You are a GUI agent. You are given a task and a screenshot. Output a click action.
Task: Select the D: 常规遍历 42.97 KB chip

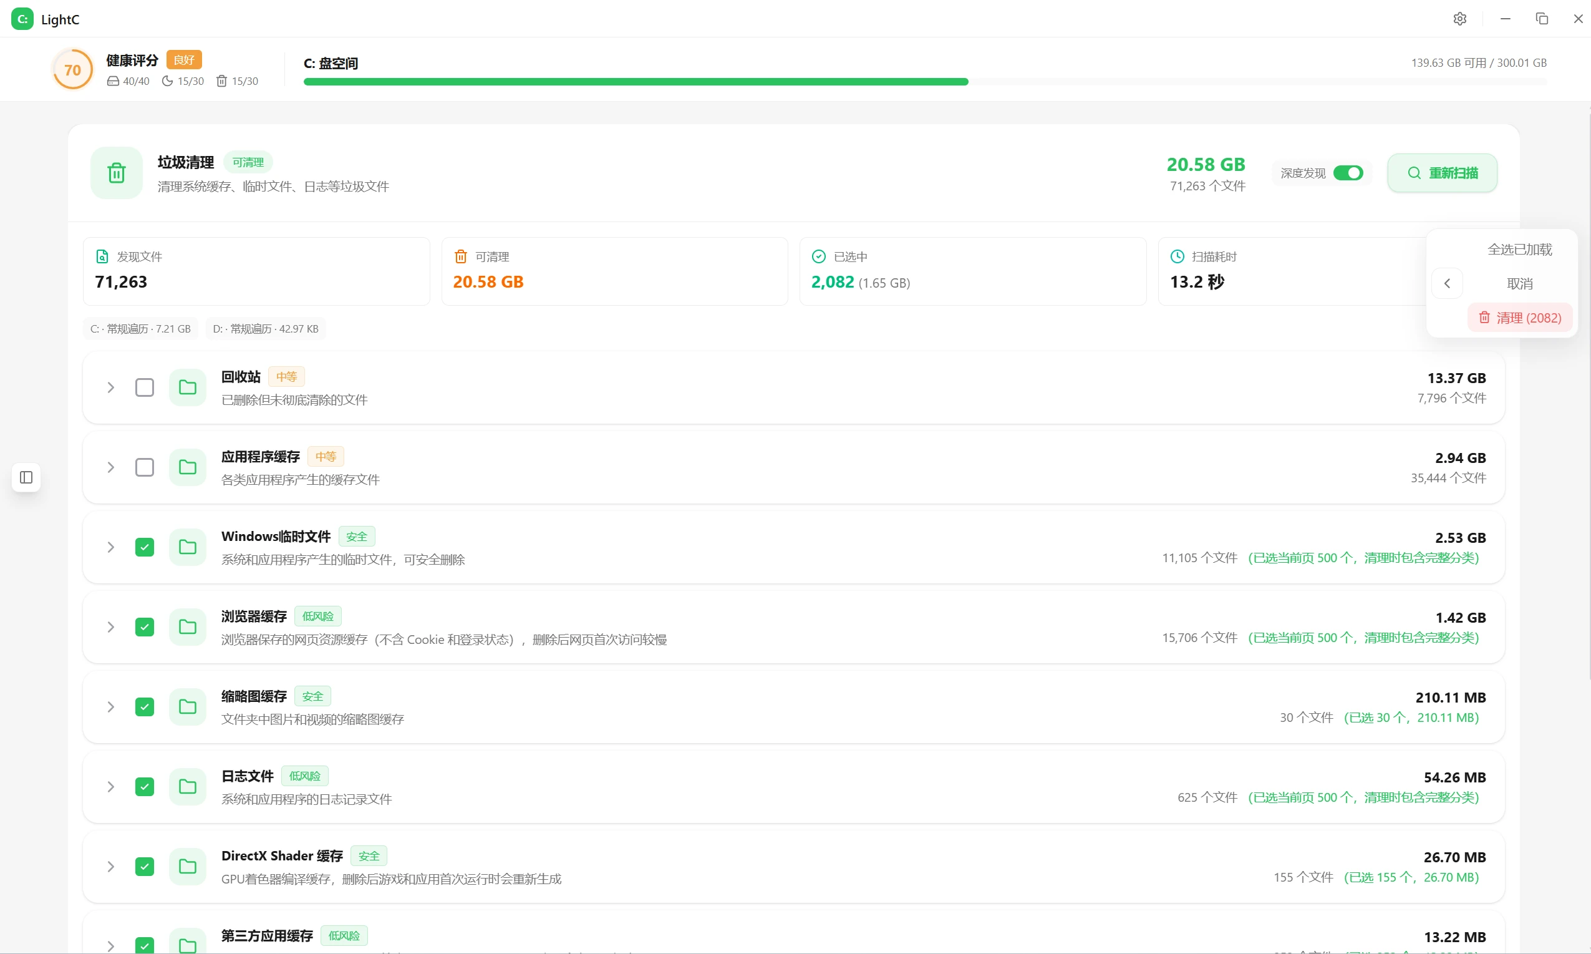point(266,328)
